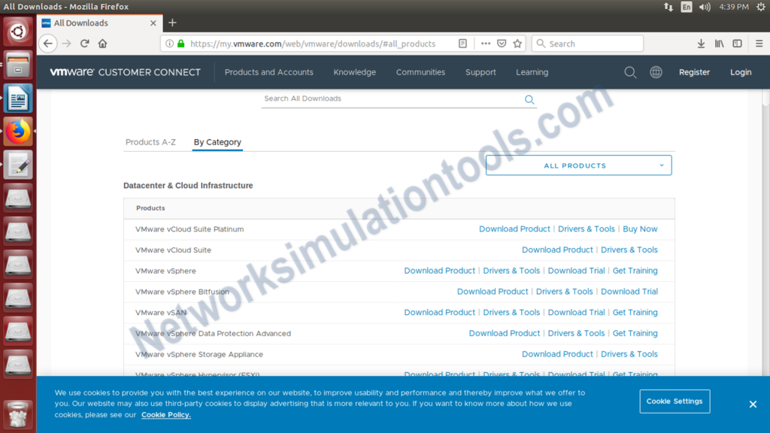Open the ALL PRODUCTS dropdown
The image size is (770, 433).
point(578,165)
